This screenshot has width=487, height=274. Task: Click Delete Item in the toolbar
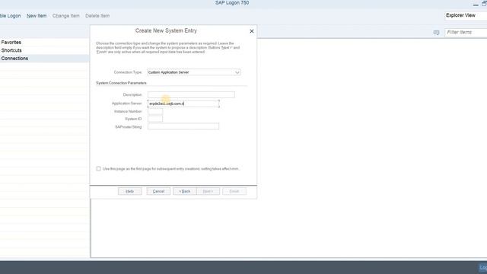[x=97, y=16]
